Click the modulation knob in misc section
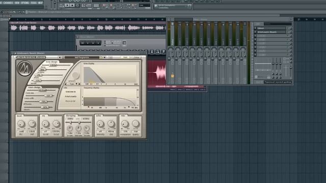The image size is (326, 183). (125, 124)
